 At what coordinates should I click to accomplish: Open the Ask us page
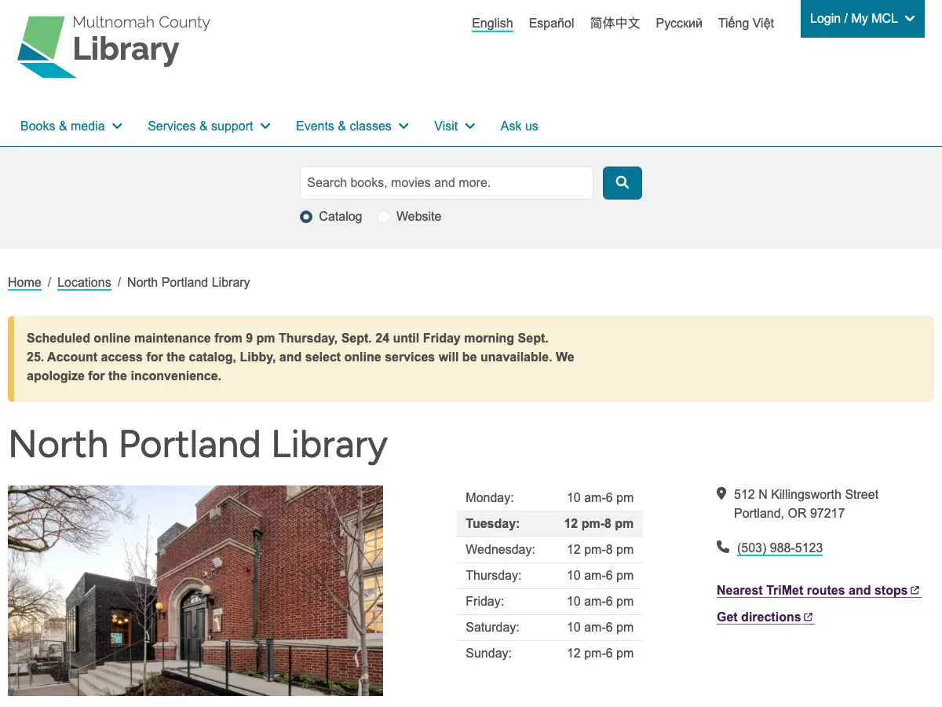pyautogui.click(x=520, y=126)
